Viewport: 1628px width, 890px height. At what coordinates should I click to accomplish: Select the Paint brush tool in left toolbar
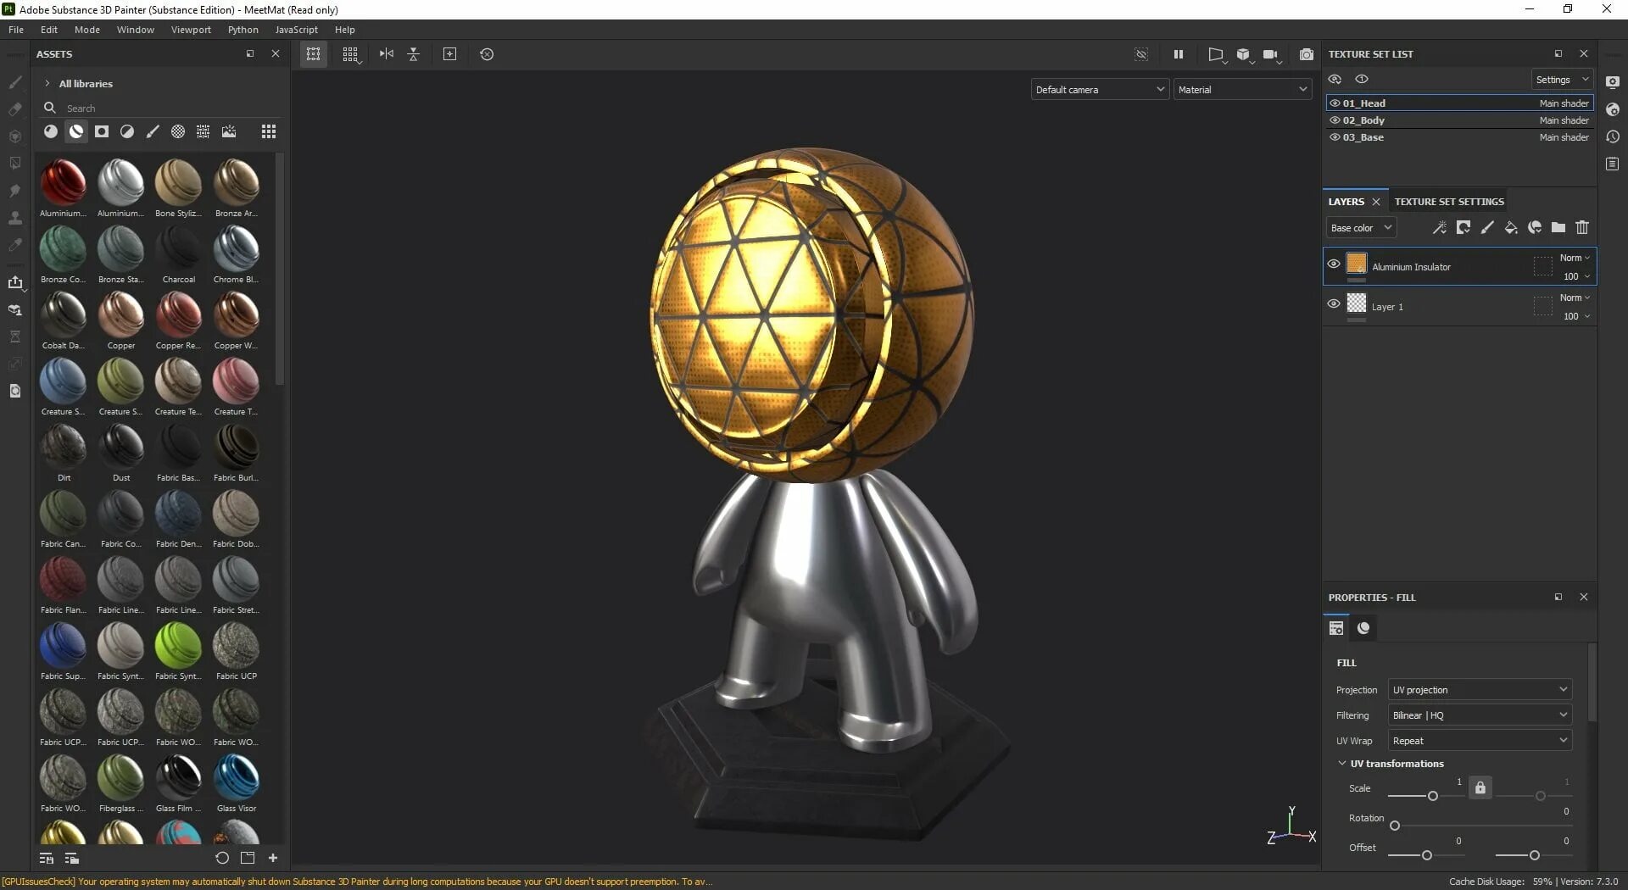[15, 82]
